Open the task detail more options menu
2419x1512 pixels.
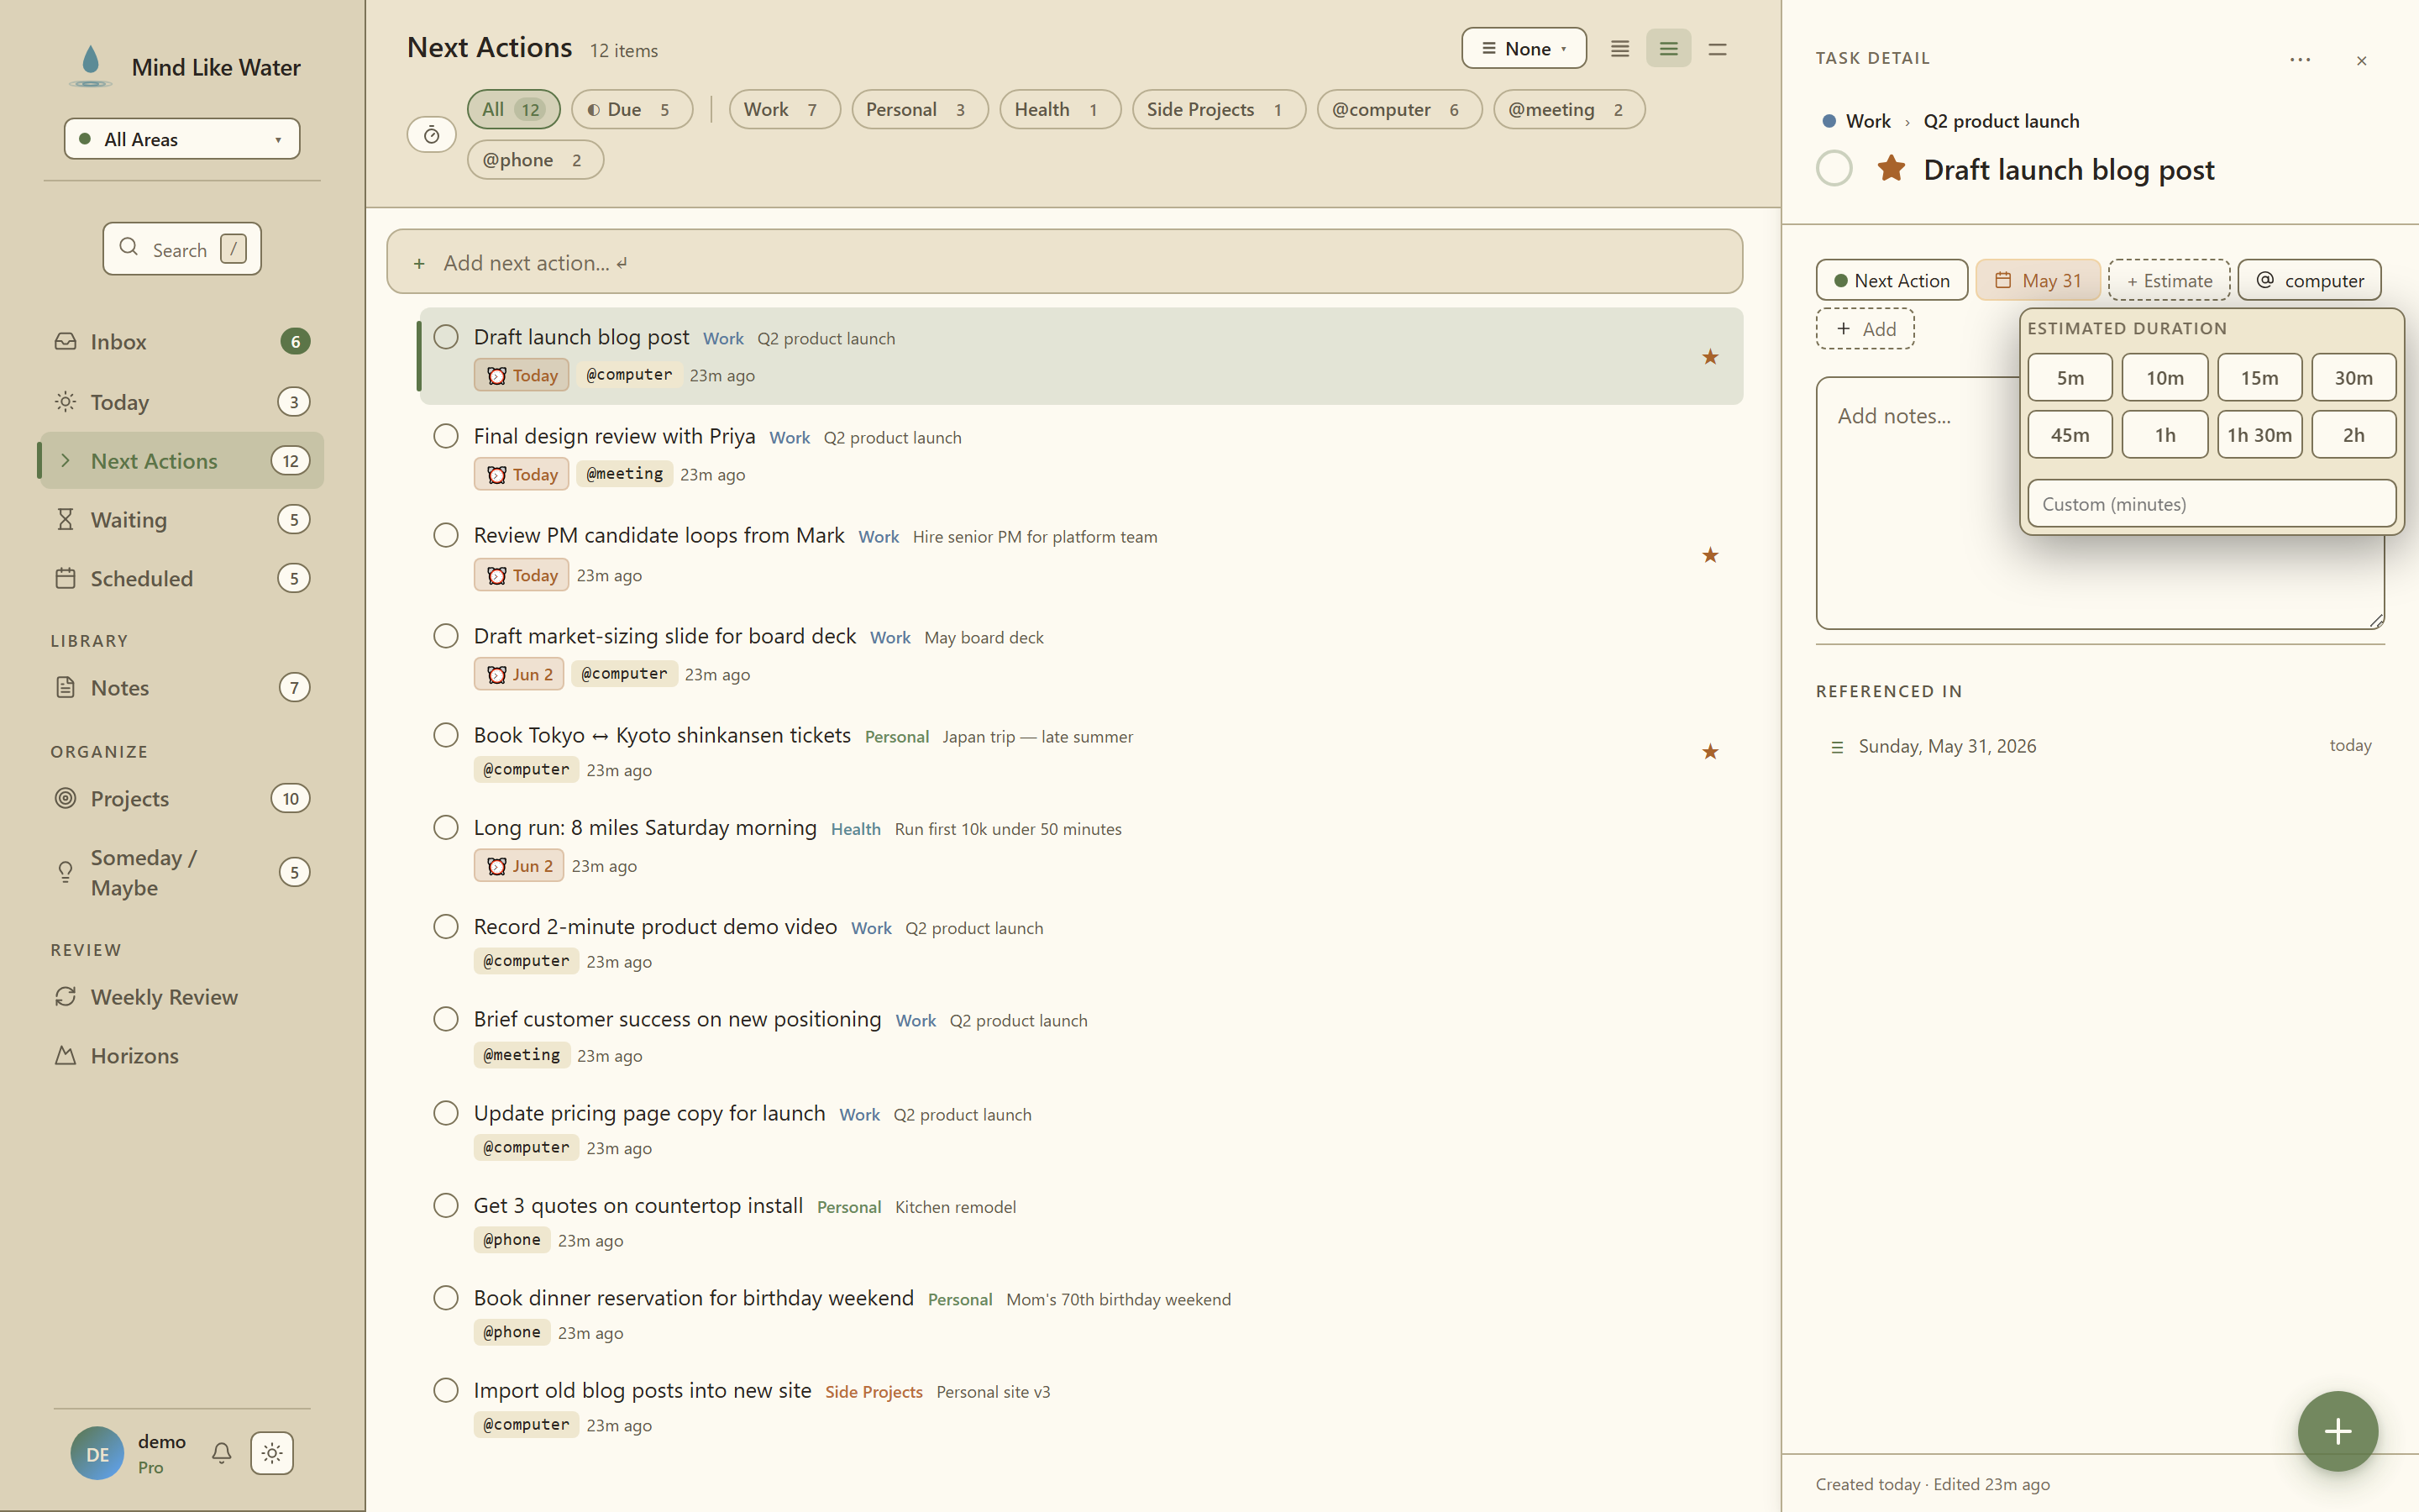click(2300, 59)
